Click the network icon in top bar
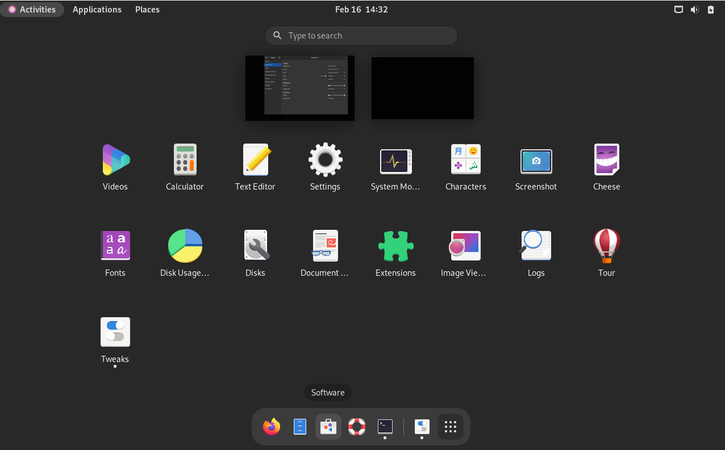Viewport: 725px width, 450px height. click(679, 9)
